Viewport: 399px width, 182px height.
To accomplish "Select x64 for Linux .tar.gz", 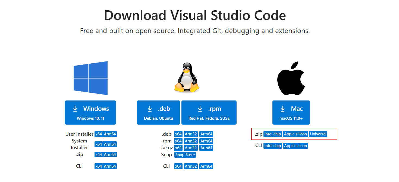I will coord(178,148).
